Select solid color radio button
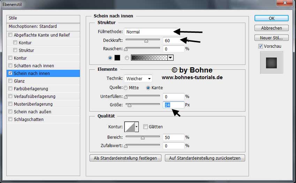296x183 pixels. (111, 58)
